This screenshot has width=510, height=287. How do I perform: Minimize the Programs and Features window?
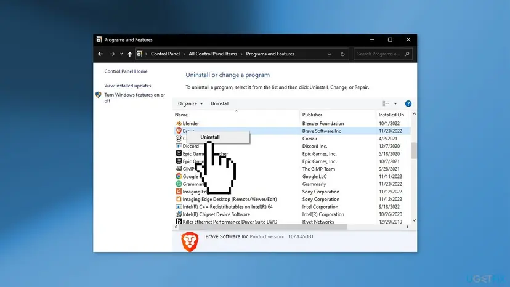pyautogui.click(x=372, y=39)
